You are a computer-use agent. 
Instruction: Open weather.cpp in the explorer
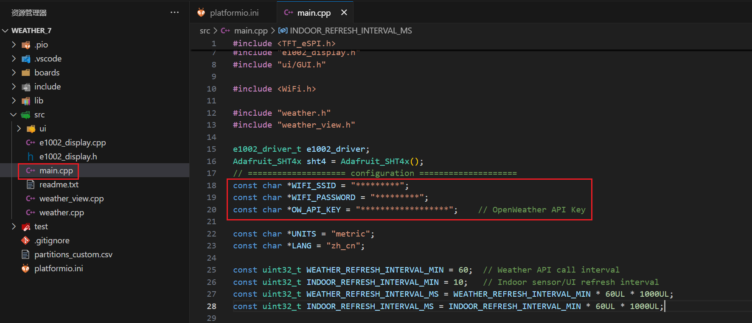tap(62, 212)
